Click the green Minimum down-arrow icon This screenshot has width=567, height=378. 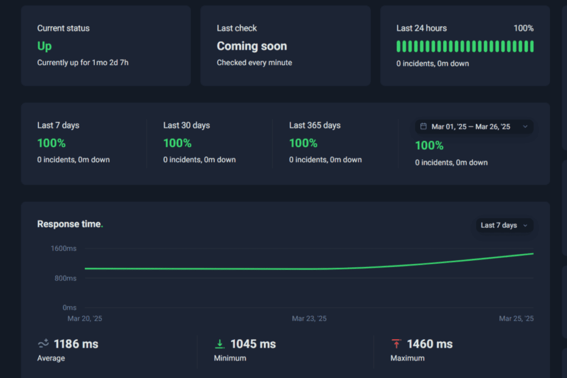pos(220,344)
